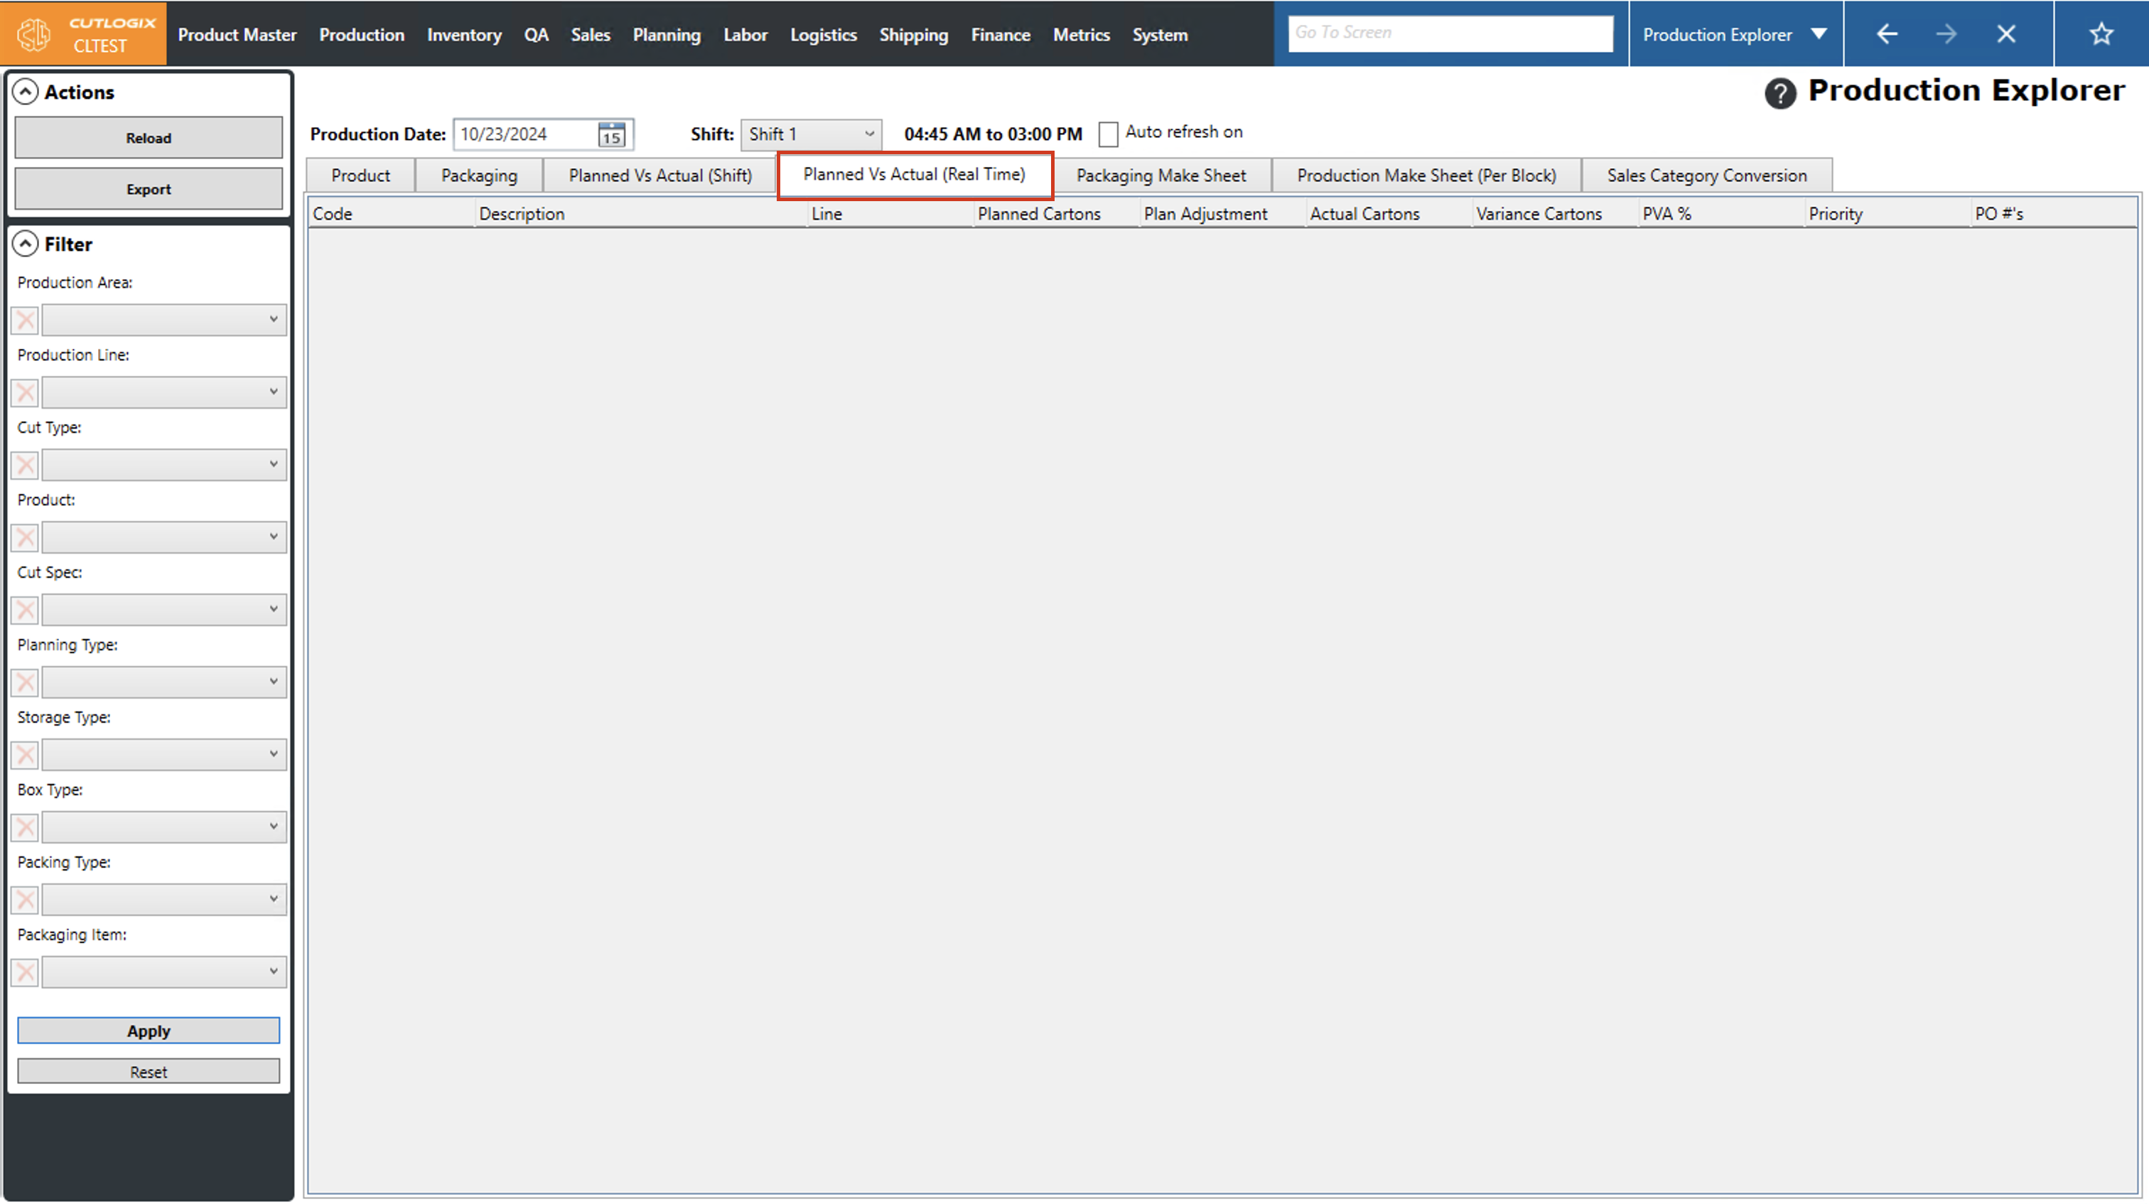The image size is (2149, 1204).
Task: Collapse the Filter panel
Action: (x=26, y=244)
